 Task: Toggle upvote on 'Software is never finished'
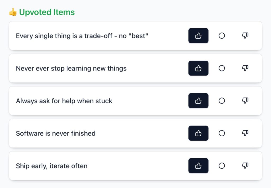pos(198,133)
